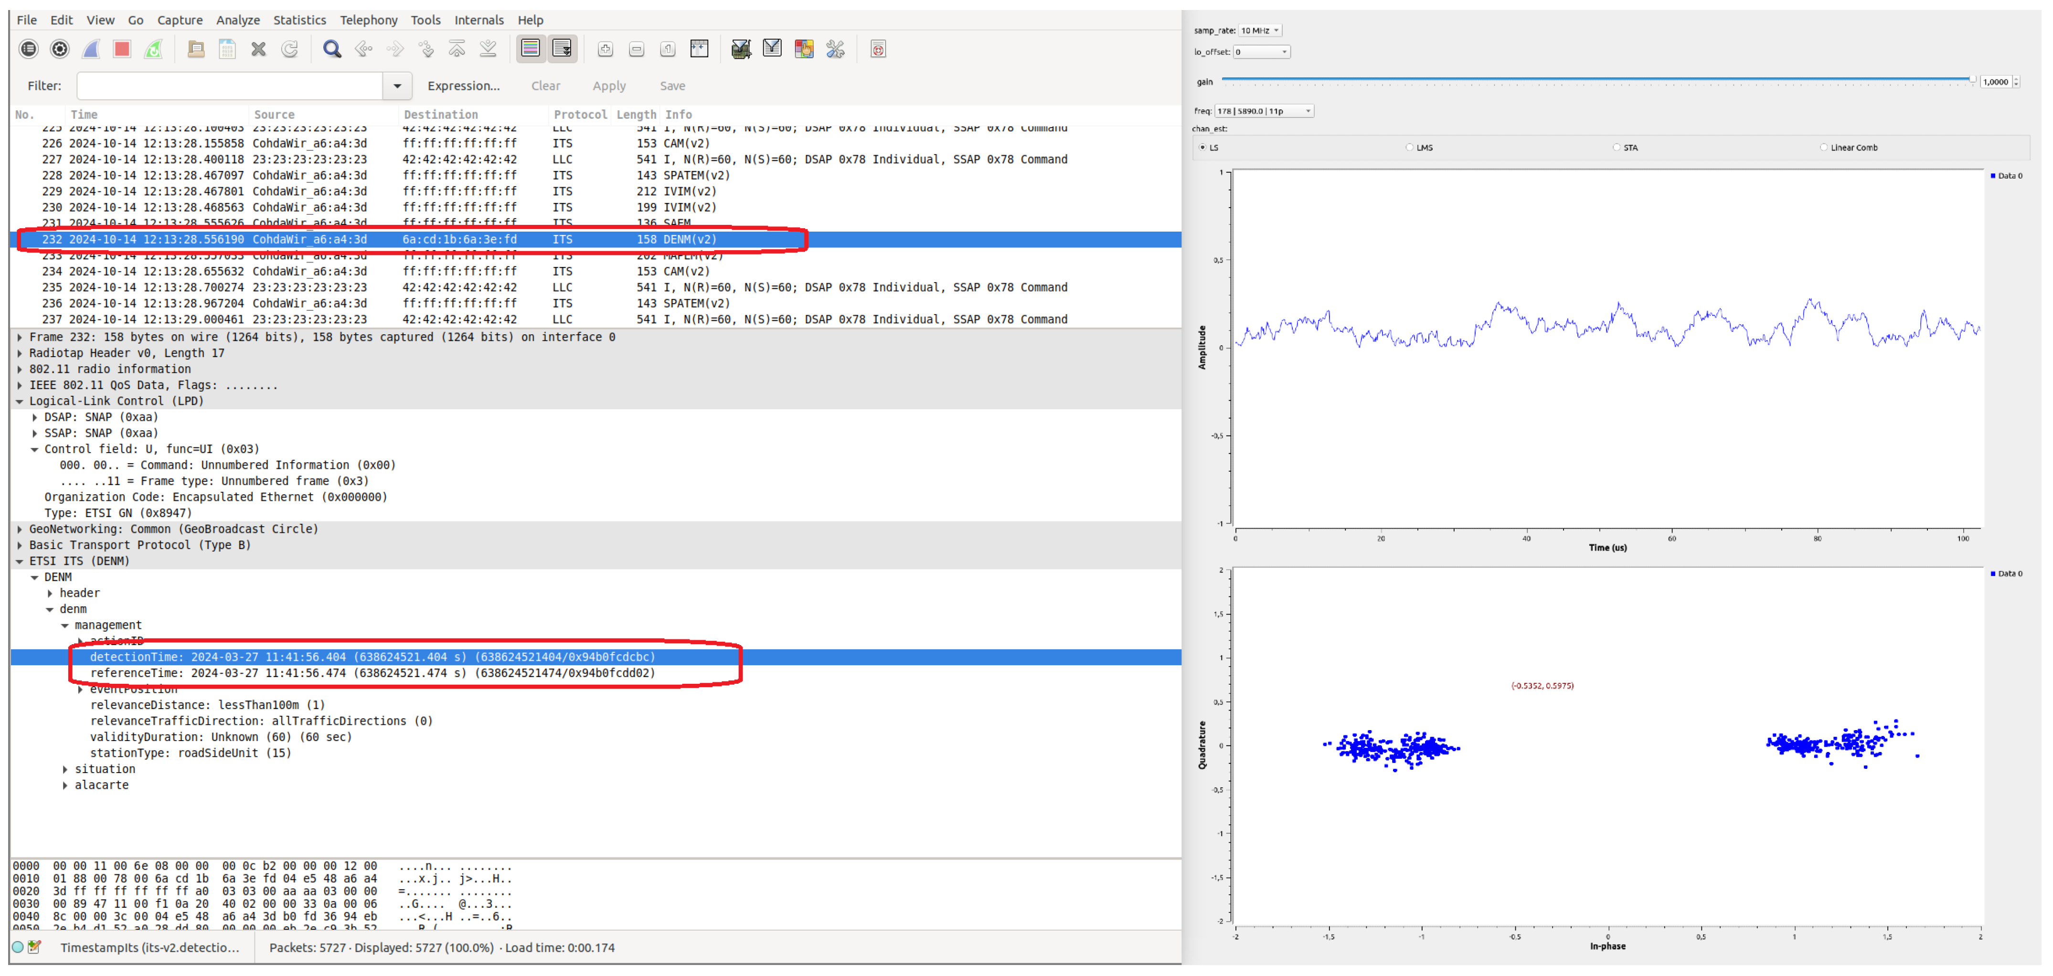Toggle Colorize packet list icon

point(530,49)
